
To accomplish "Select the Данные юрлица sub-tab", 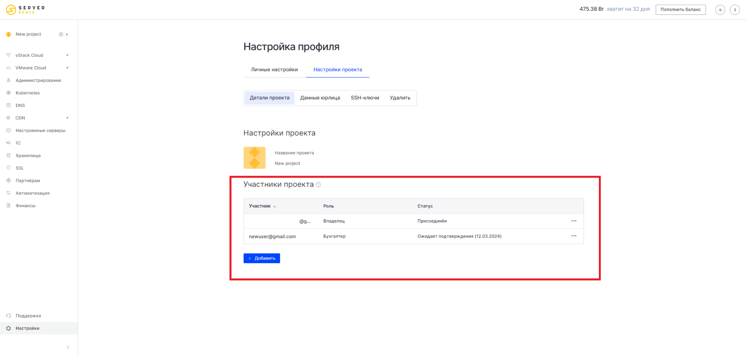I will [x=320, y=98].
